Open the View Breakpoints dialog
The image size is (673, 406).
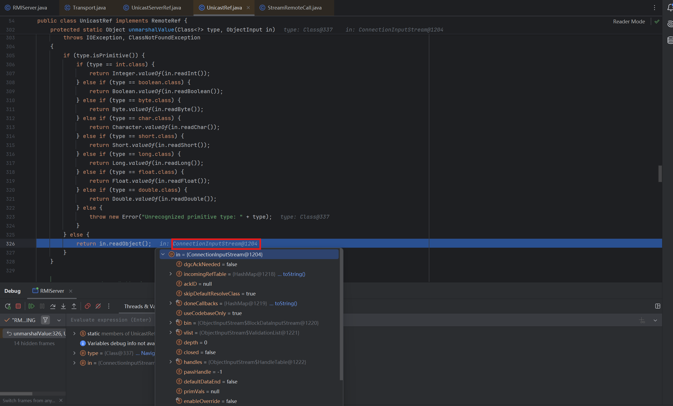pyautogui.click(x=88, y=306)
